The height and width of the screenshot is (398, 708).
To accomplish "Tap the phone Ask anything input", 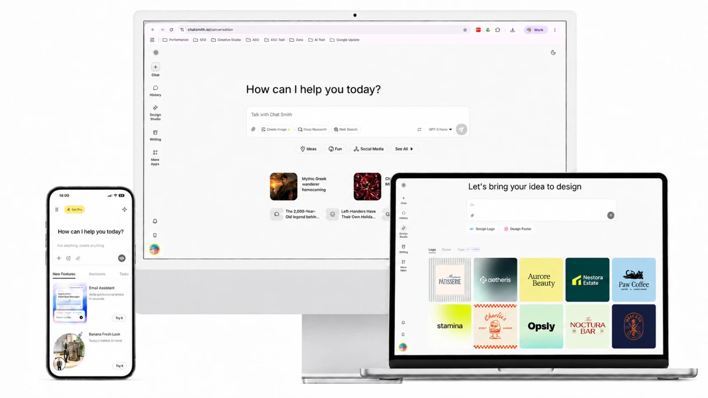I will (92, 245).
